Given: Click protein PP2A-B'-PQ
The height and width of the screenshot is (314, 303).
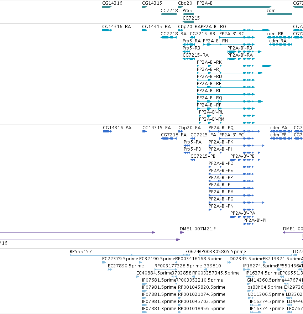Looking at the screenshot, I should [221, 128].
